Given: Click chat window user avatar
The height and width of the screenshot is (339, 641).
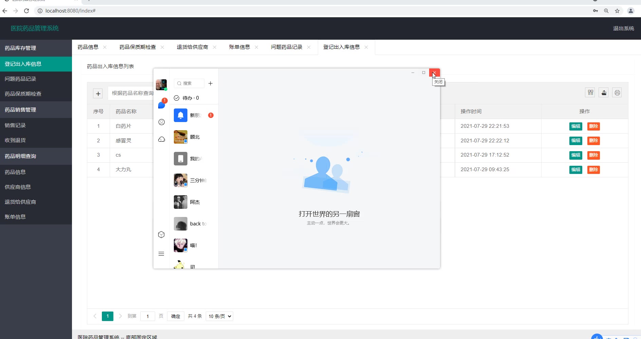Looking at the screenshot, I should pos(161,85).
